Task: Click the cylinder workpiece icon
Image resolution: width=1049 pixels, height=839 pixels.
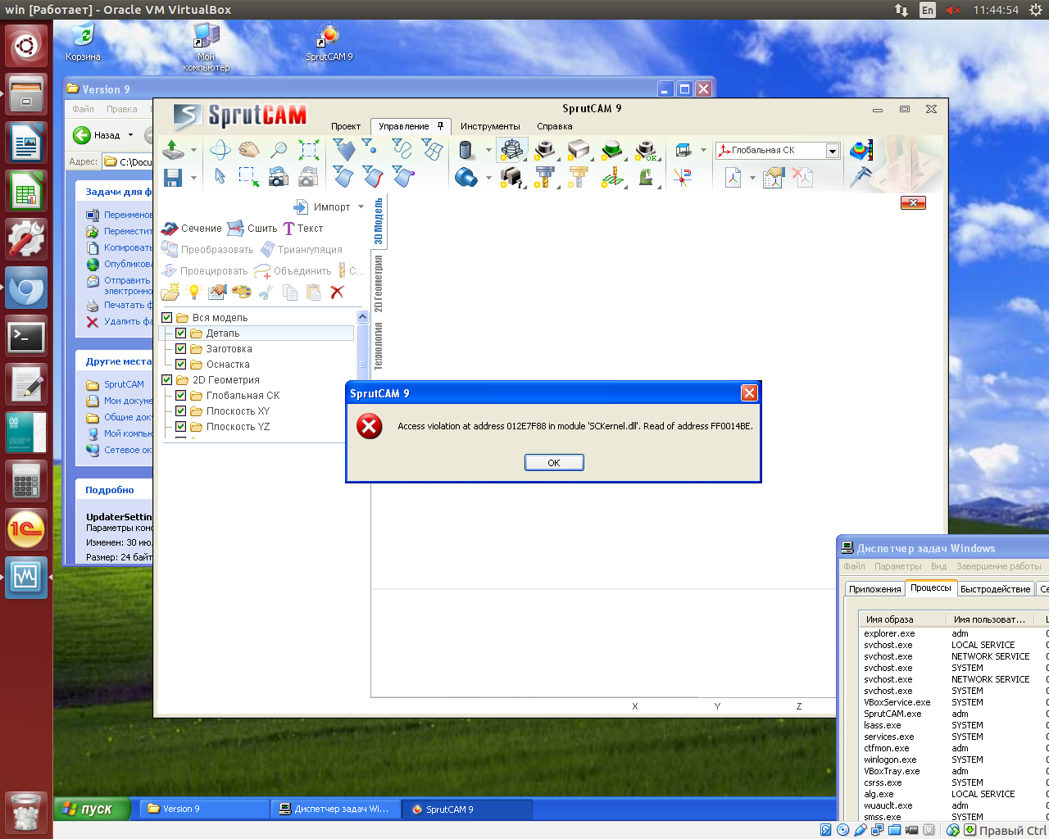Action: 466,150
